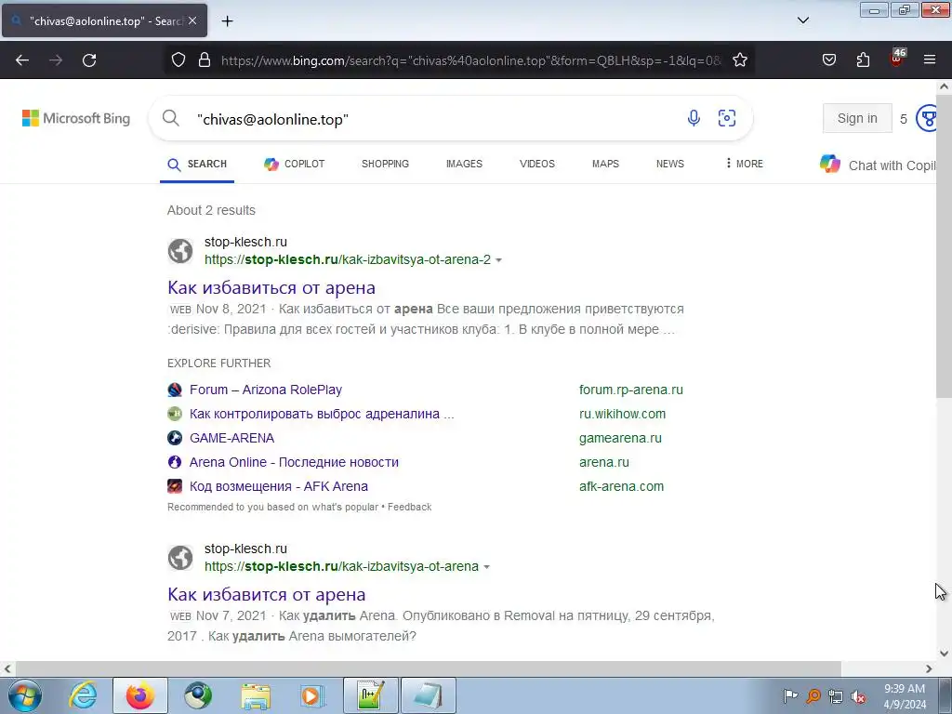
Task: Open the Windows Start menu
Action: (24, 695)
